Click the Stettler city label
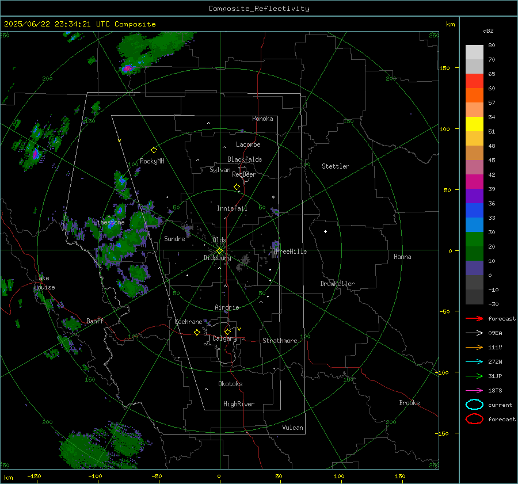518x484 pixels. click(x=336, y=166)
